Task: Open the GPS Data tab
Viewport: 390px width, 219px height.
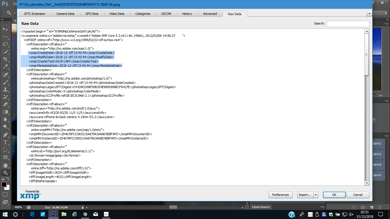Action: tap(91, 14)
